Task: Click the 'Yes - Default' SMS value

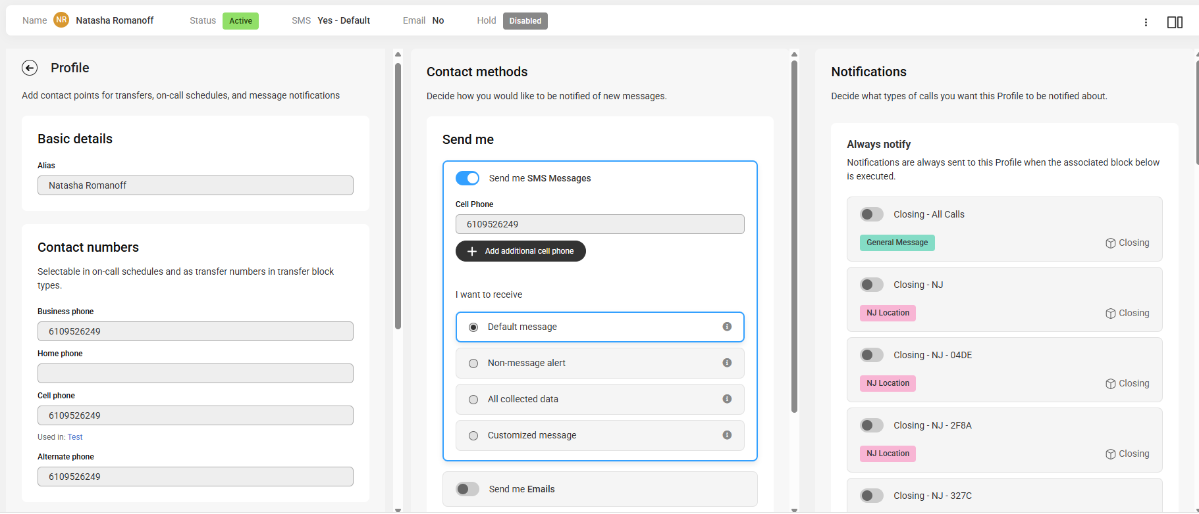Action: click(344, 20)
